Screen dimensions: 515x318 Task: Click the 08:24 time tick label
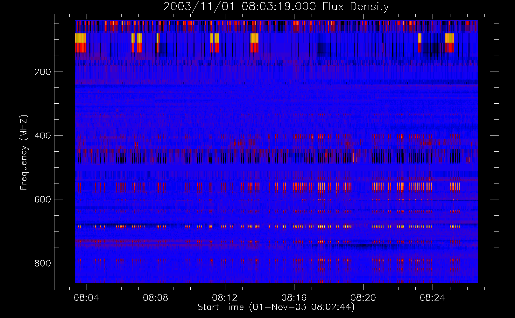point(432,298)
